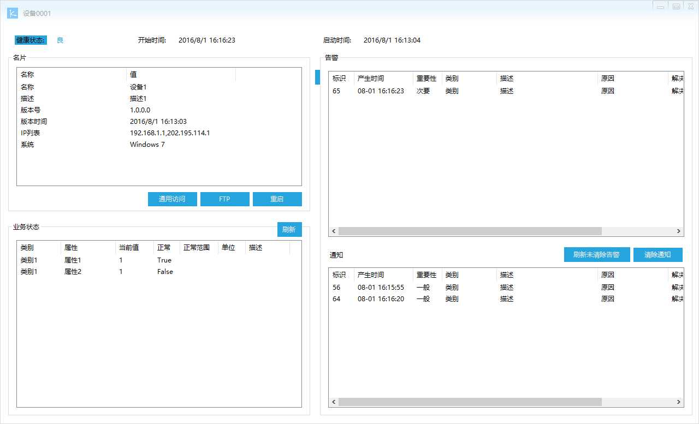The height and width of the screenshot is (424, 699).
Task: Select the 属性1 row in business status
Action: pos(159,260)
